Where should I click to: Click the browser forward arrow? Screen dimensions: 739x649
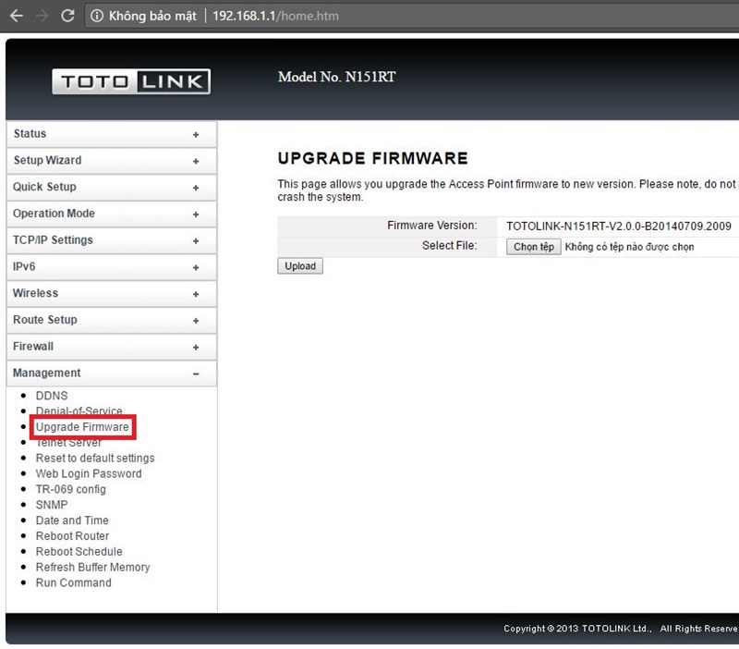(x=42, y=16)
